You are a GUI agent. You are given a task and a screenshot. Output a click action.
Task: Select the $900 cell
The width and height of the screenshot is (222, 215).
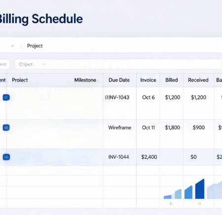(199, 128)
